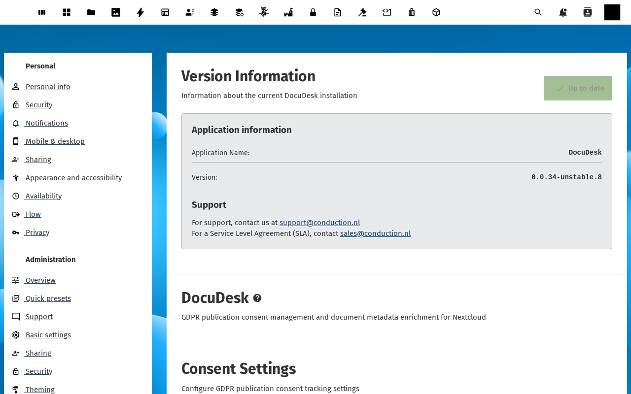
Task: Click the person icon beside Personal info
Action: tap(16, 87)
